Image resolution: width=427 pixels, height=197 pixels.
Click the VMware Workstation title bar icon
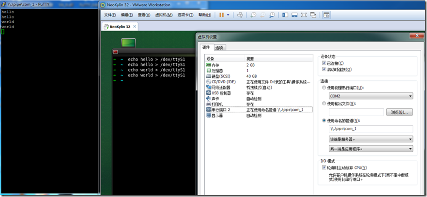103,5
